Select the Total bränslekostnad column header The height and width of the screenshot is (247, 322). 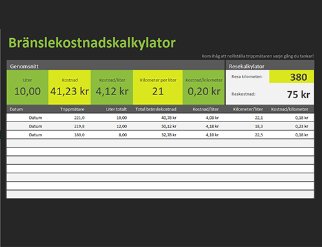click(x=156, y=109)
